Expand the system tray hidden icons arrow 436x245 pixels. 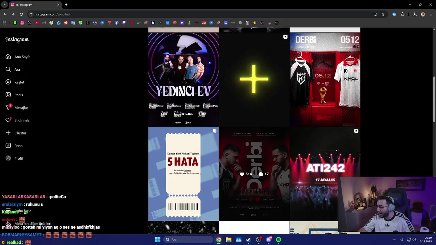point(394,240)
